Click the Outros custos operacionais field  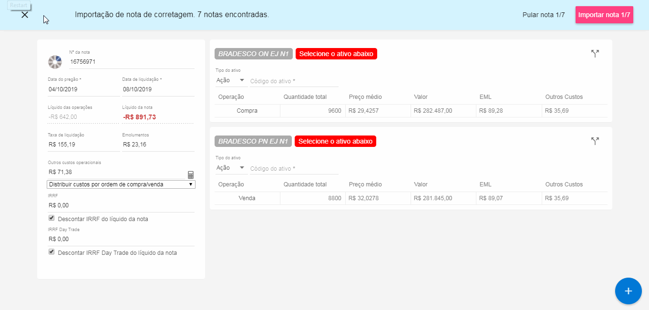tap(116, 172)
